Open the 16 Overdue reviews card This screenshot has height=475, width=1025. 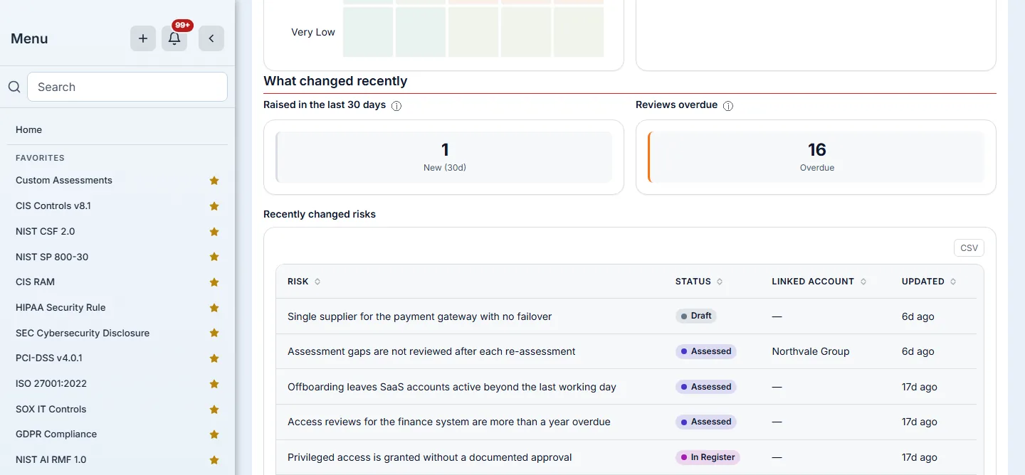point(816,157)
